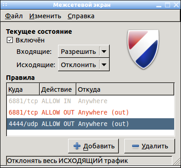The width and height of the screenshot is (181, 168).
Task: Click the window menu icon in title bar
Action: (x=5, y=5)
